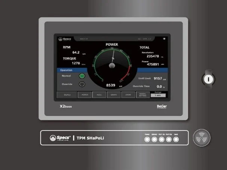Select the Normal operation indicator

(82, 76)
